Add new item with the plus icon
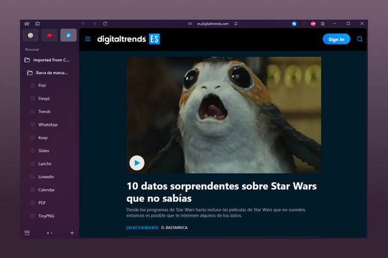The image size is (388, 258). coord(72,233)
